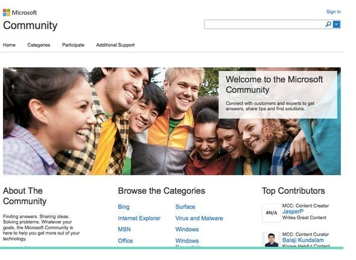Go to the Office category
This screenshot has width=356, height=260.
[x=126, y=241]
